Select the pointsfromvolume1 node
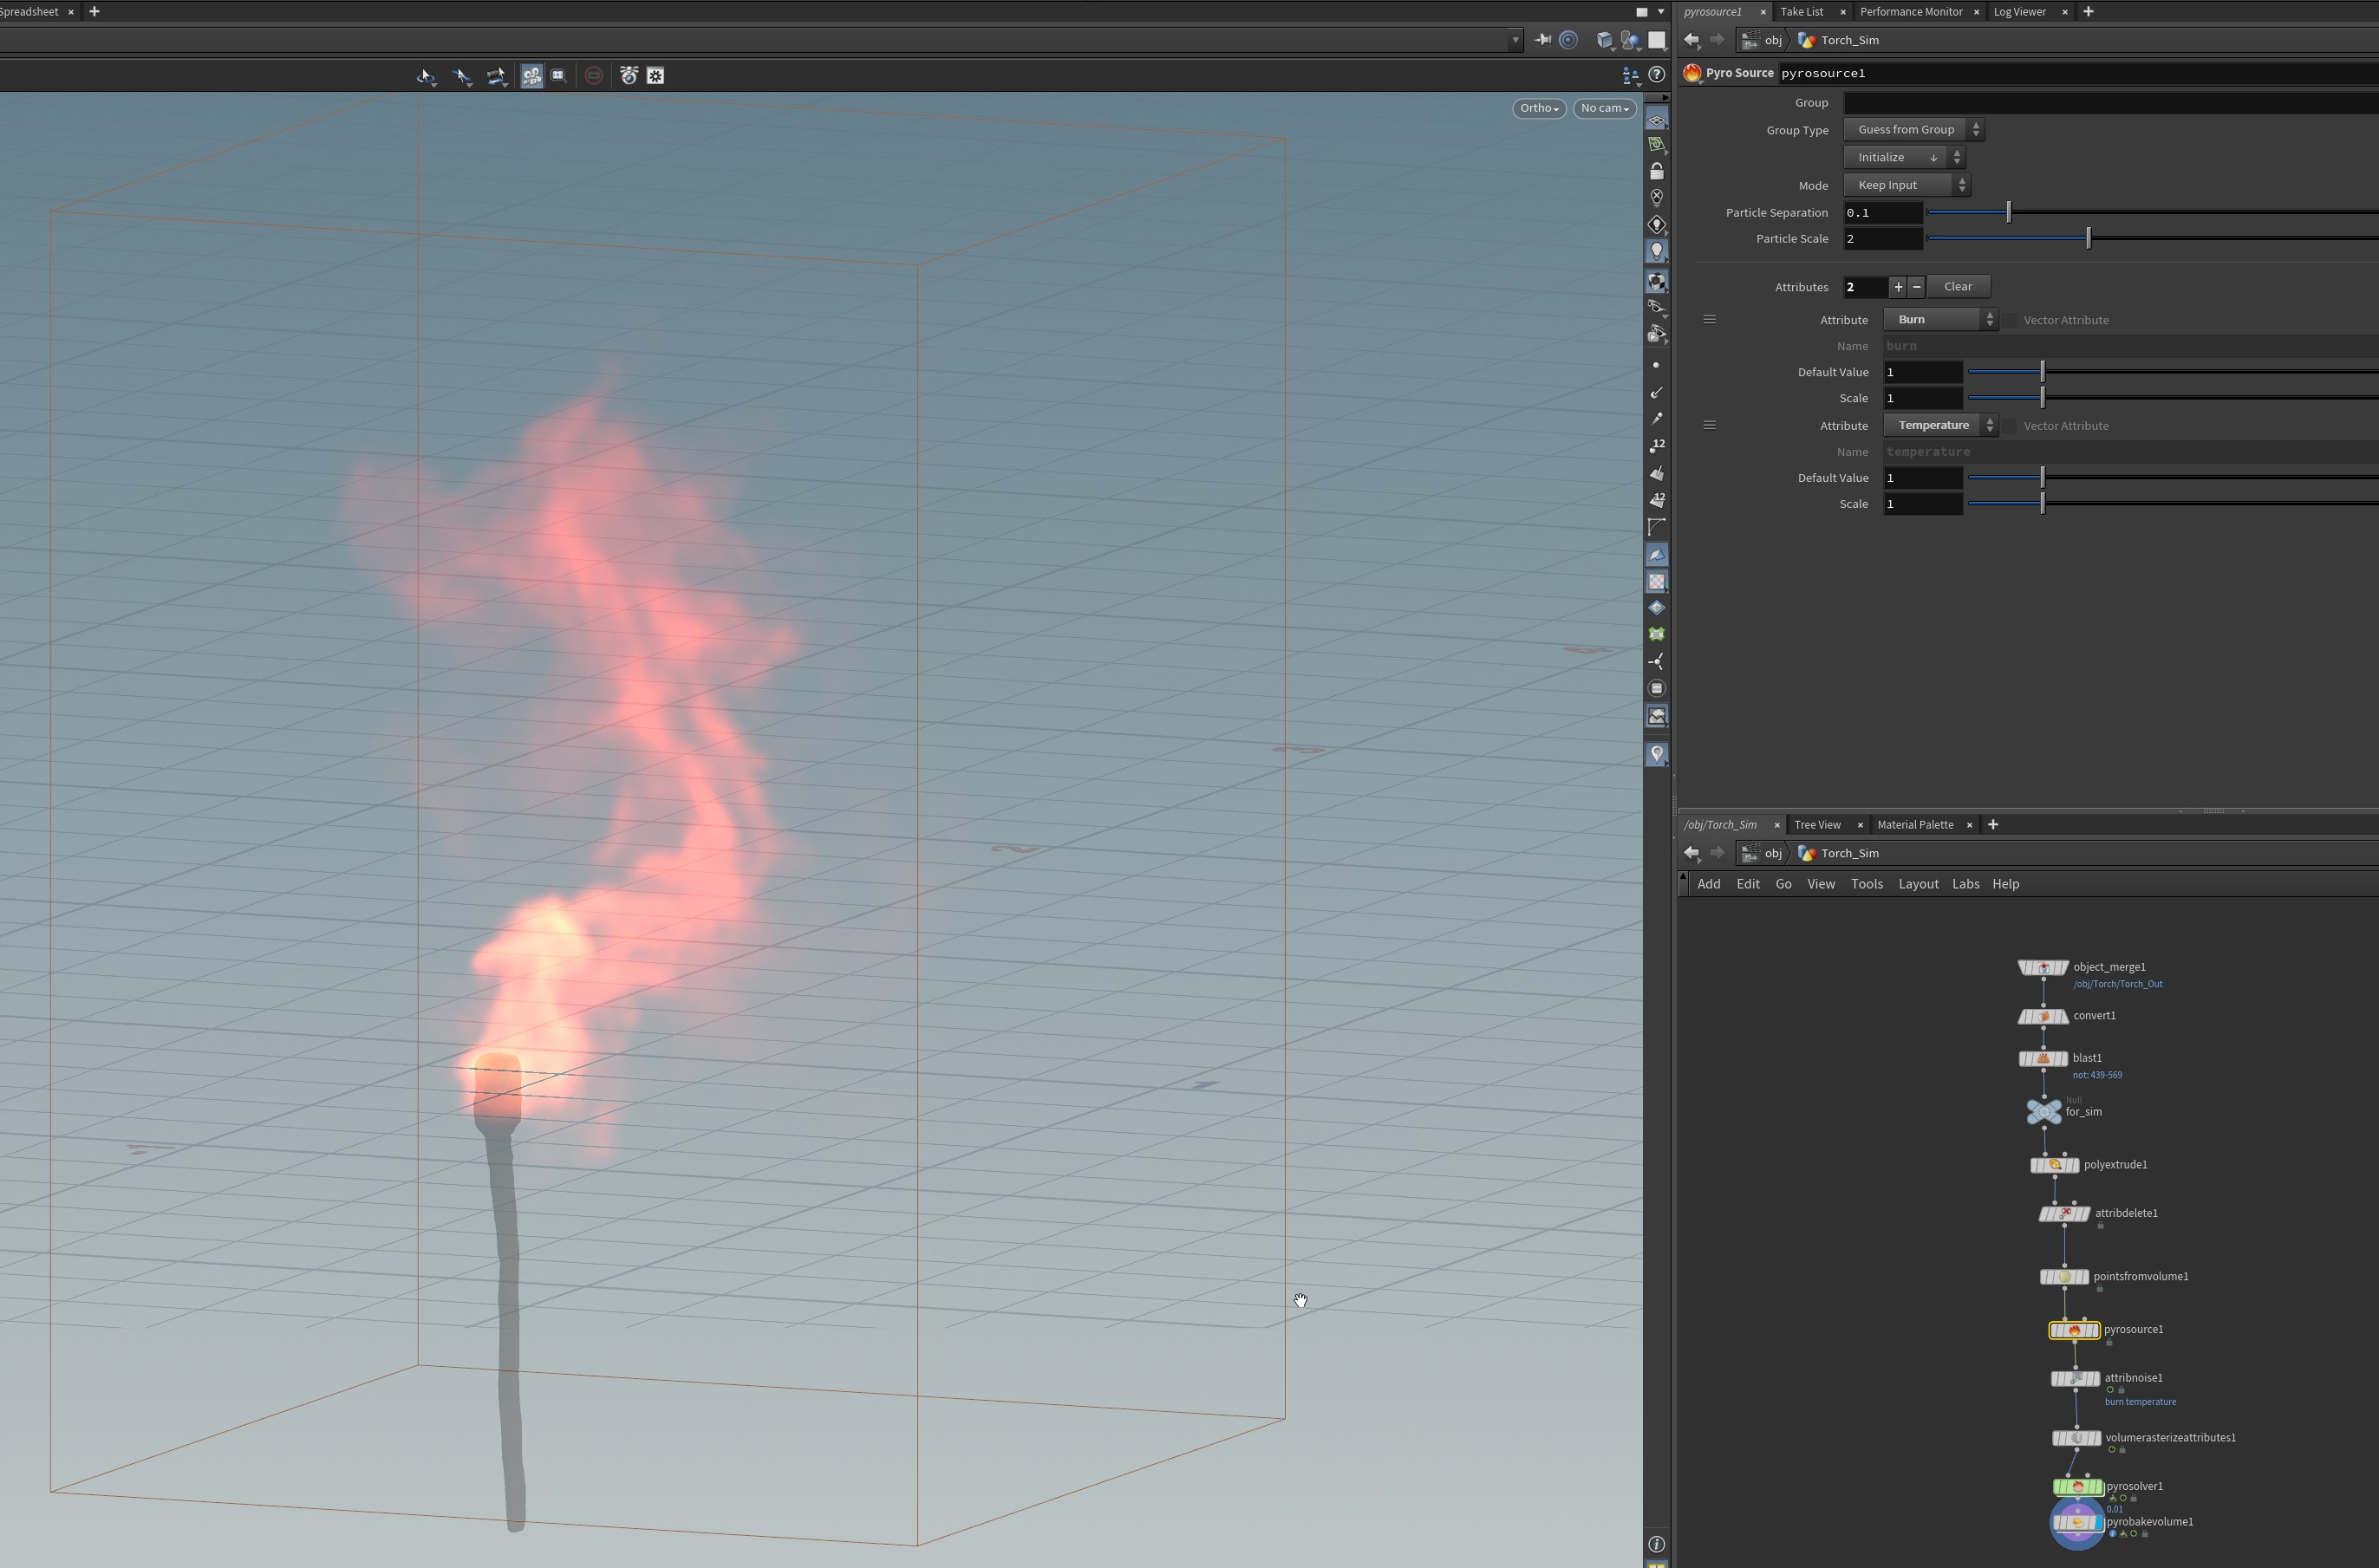This screenshot has height=1568, width=2379. point(2064,1277)
